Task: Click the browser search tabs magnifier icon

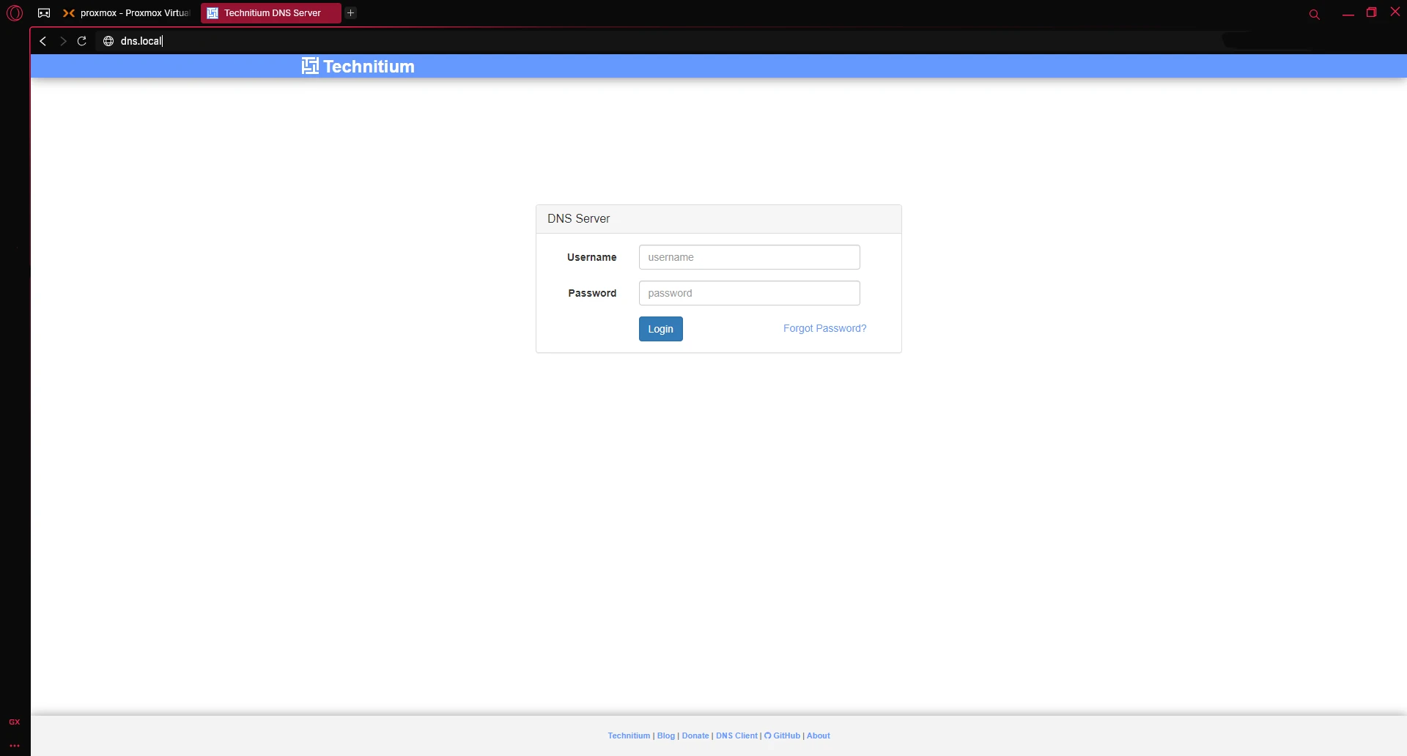Action: click(x=1314, y=14)
